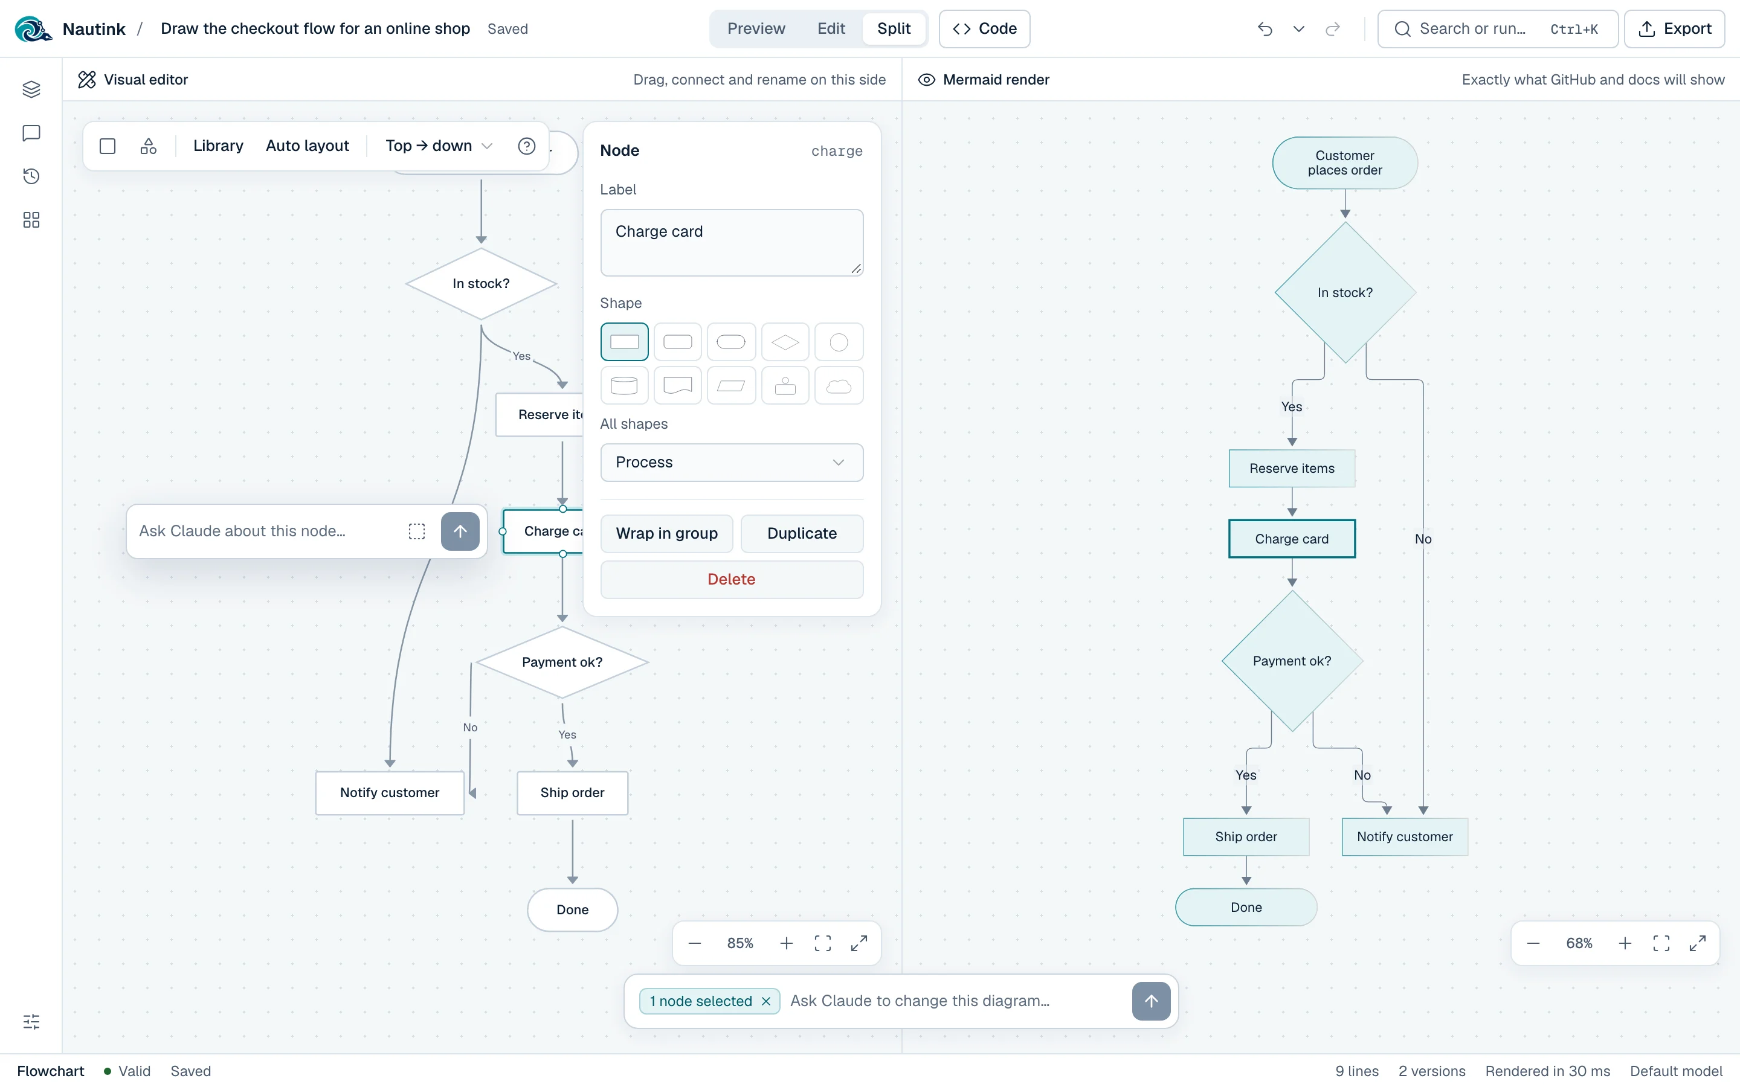Open settings sliders icon at sidebar bottom
Viewport: 1740px width, 1087px height.
[31, 1022]
